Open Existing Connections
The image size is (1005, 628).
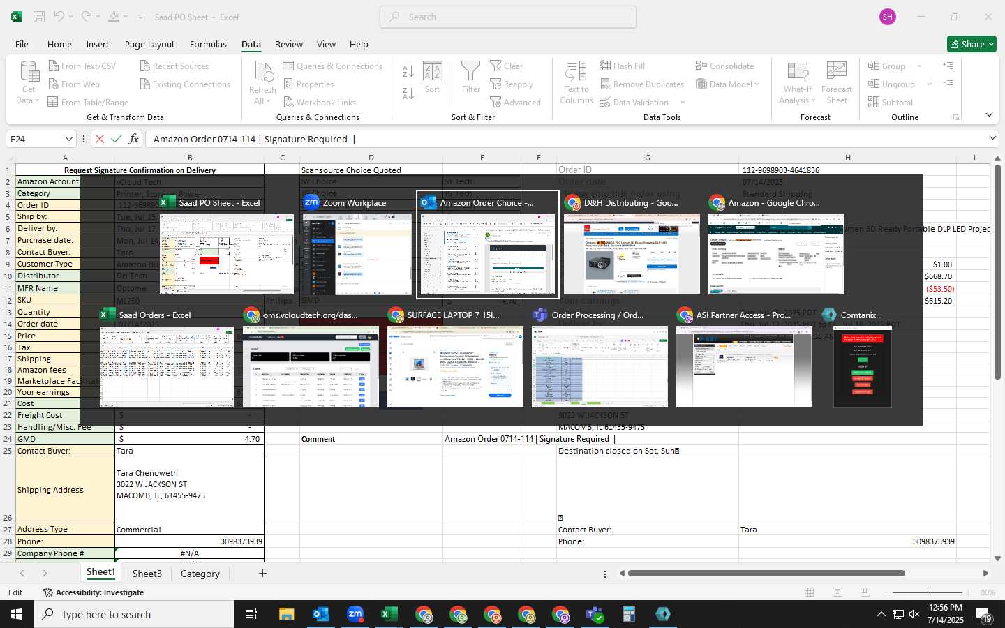click(185, 84)
